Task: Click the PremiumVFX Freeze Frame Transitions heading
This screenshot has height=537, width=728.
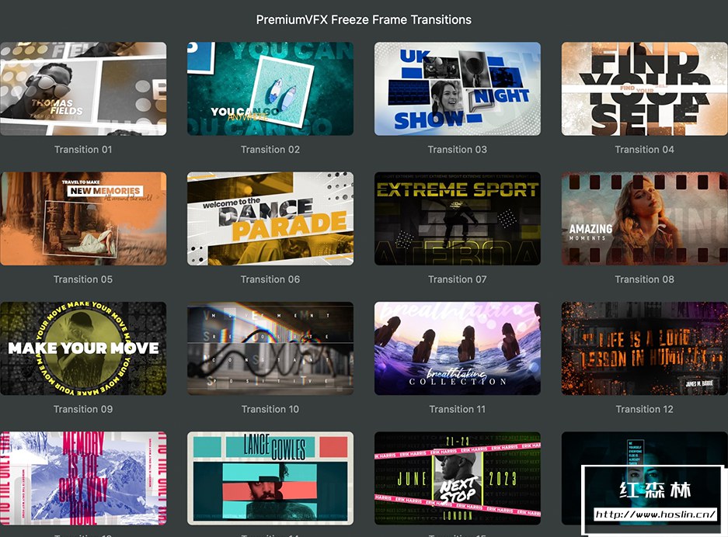Action: point(364,19)
